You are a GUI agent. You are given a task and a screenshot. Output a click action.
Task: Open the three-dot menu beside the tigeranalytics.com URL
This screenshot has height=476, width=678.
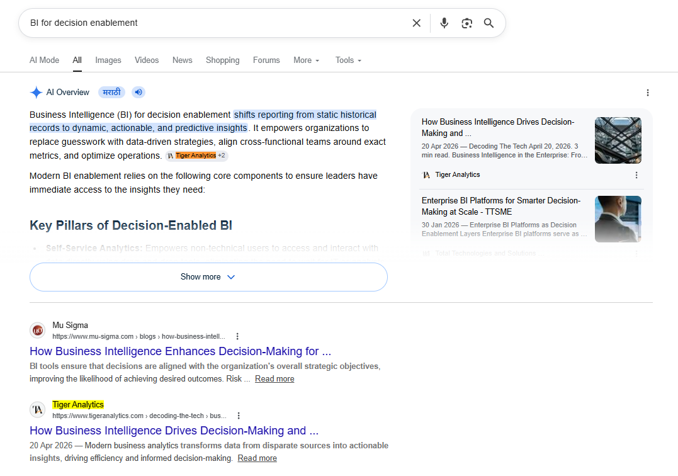[x=238, y=416]
